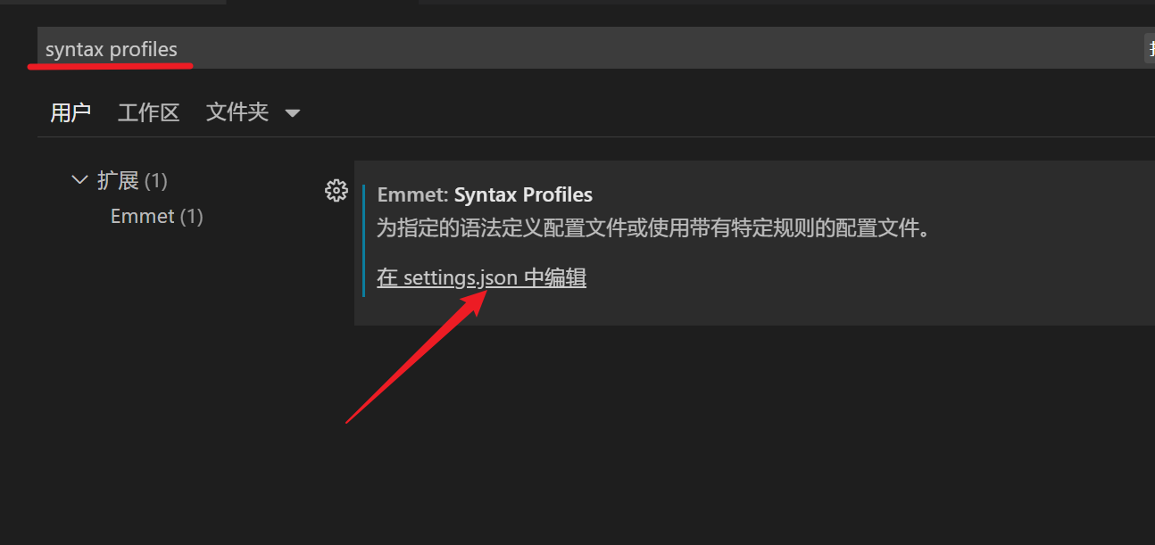Click the Syntax Profiles description text
The height and width of the screenshot is (545, 1155).
(653, 228)
